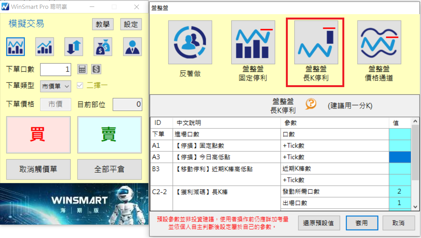Click the 目前部位 position field

point(127,104)
